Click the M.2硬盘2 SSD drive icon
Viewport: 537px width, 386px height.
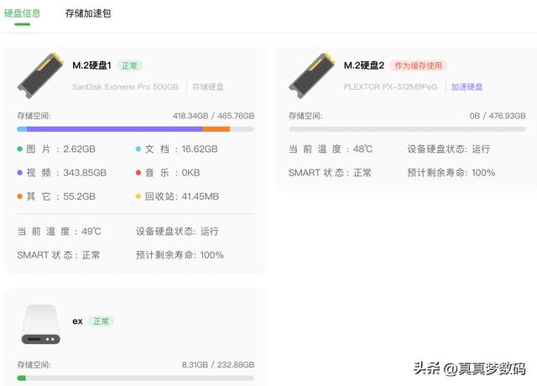[x=311, y=76]
